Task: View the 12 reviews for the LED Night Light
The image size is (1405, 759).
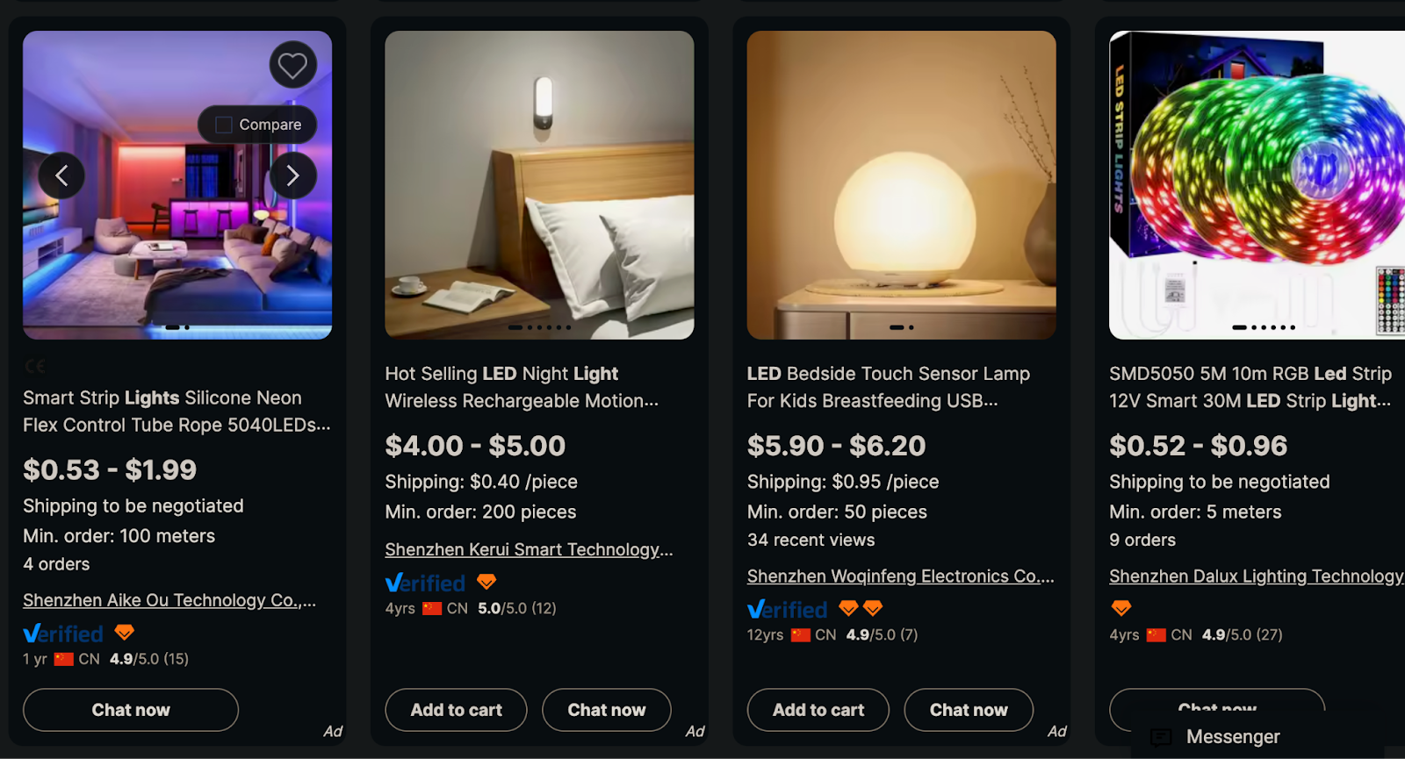Action: (x=545, y=607)
